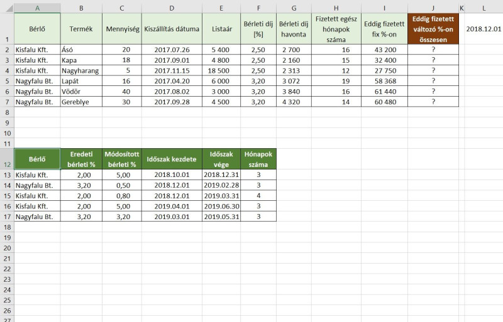Select modified rate 0,80 cell
503x322 pixels.
point(122,196)
